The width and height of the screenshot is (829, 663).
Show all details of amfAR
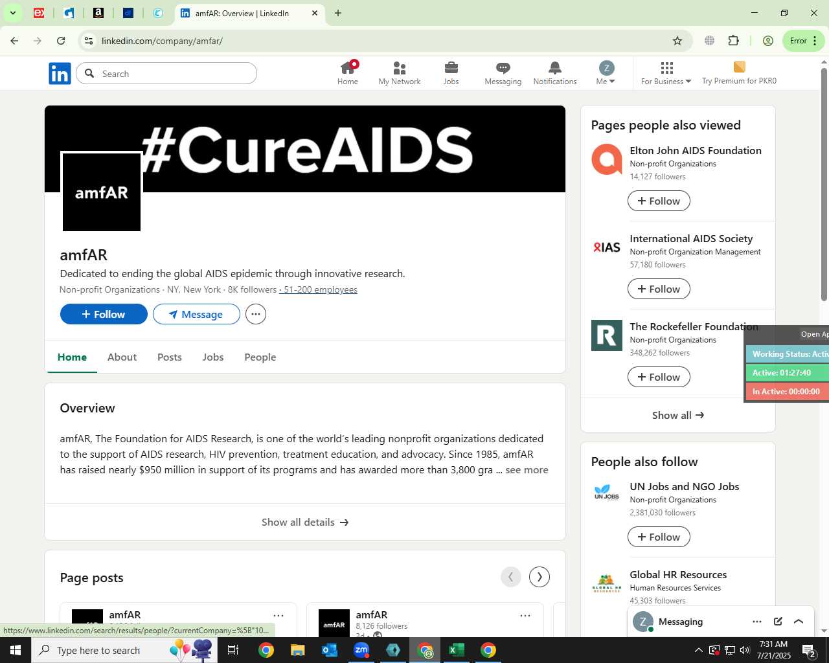click(305, 522)
